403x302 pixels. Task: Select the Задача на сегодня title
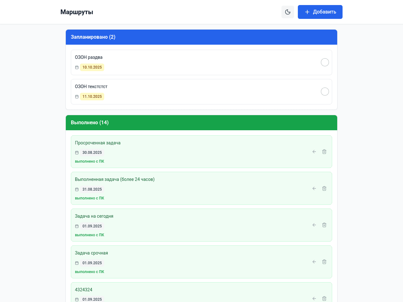click(94, 216)
